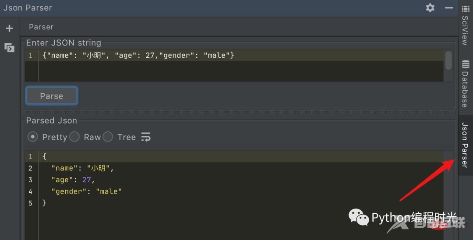The width and height of the screenshot is (473, 240).
Task: Hide the Json Parser tool window
Action: [449, 8]
